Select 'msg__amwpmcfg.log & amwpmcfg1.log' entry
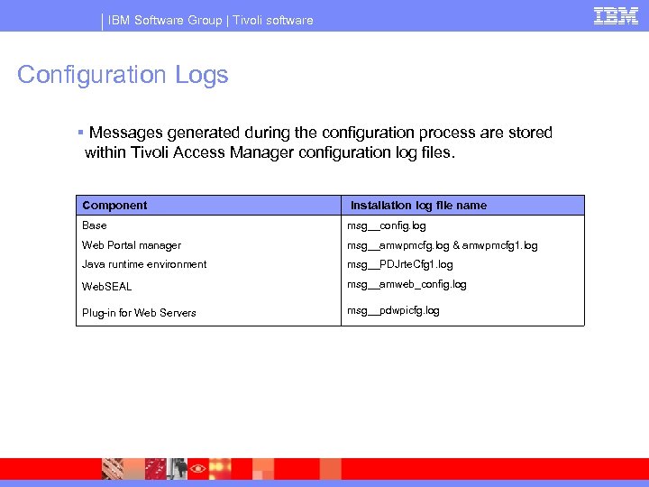This screenshot has height=487, width=649. tap(442, 245)
